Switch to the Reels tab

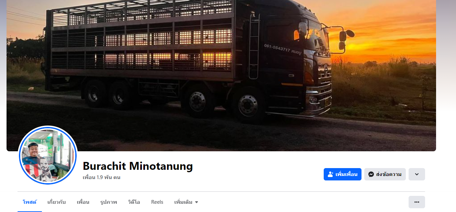(x=157, y=202)
